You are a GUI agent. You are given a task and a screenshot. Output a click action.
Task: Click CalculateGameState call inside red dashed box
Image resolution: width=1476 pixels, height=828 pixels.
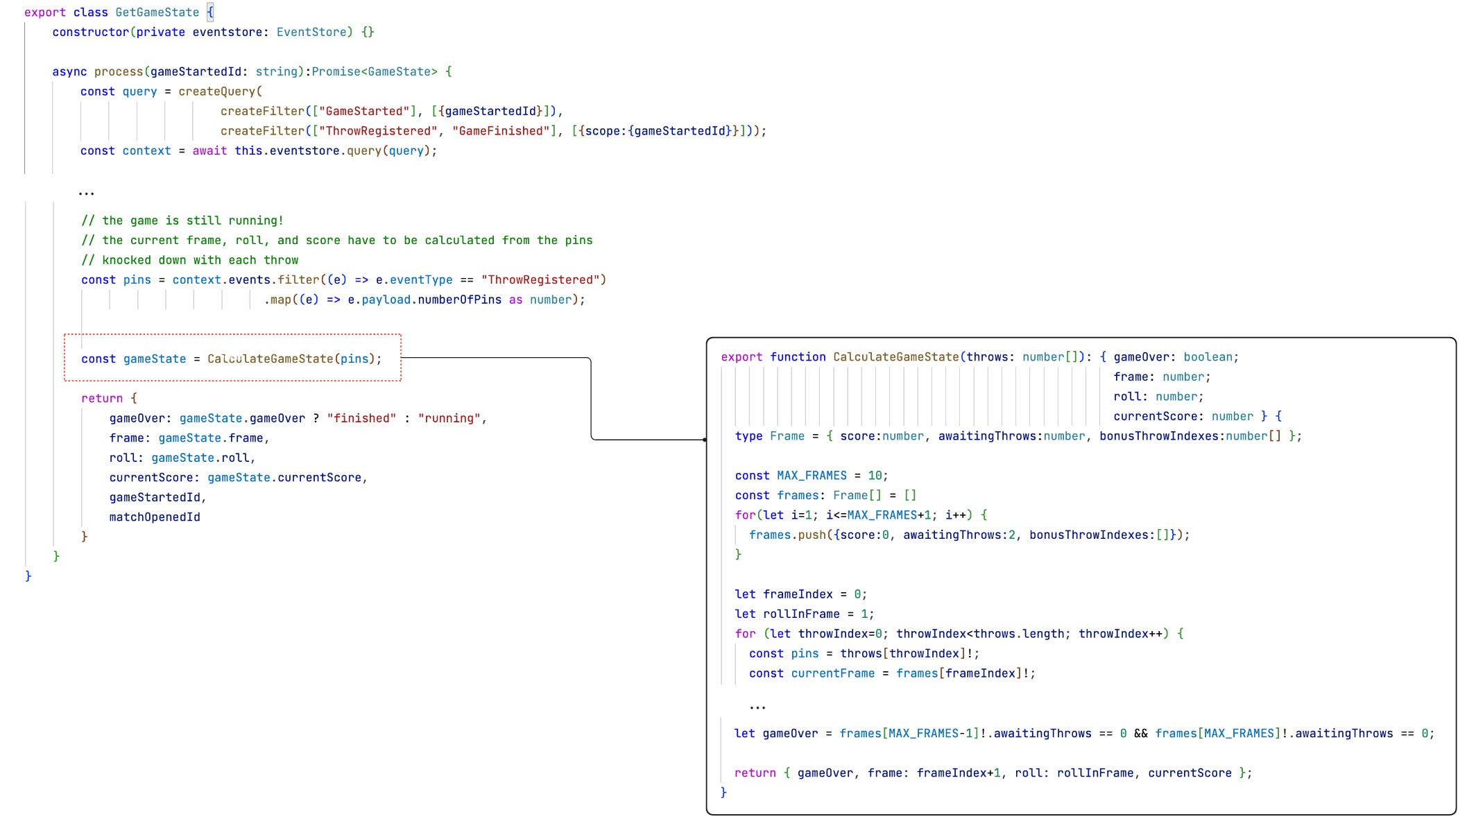pyautogui.click(x=271, y=359)
